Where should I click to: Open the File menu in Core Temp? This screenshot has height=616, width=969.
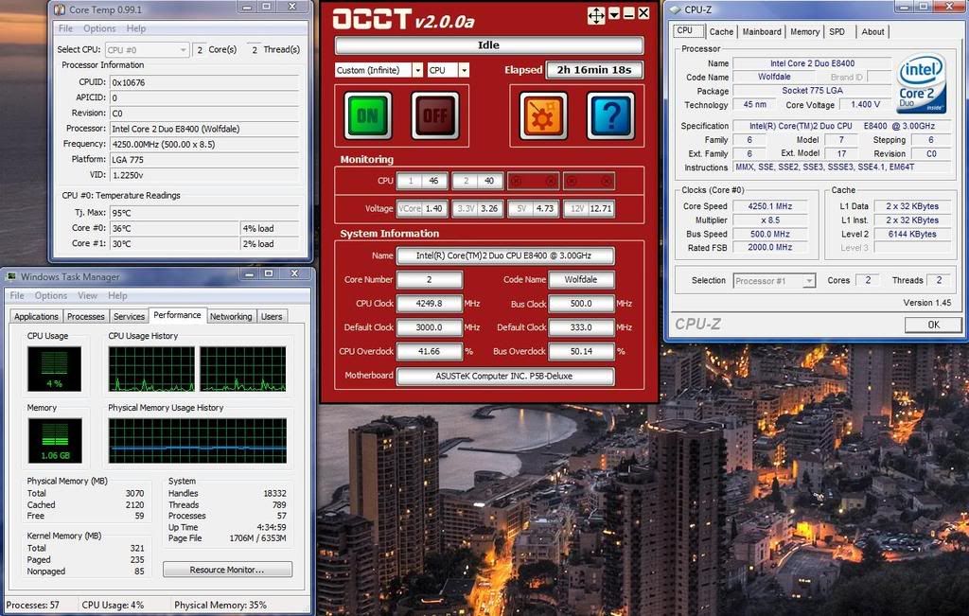pos(65,28)
